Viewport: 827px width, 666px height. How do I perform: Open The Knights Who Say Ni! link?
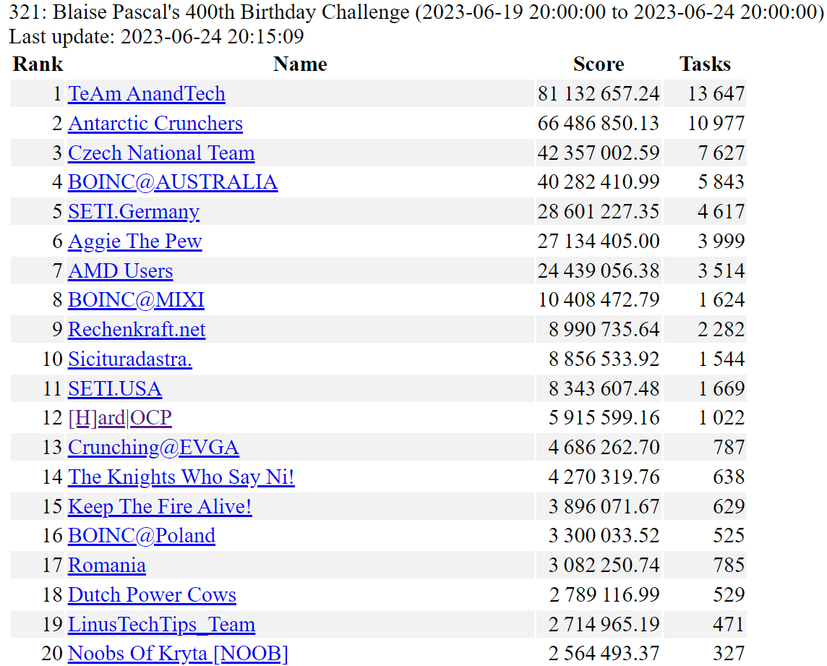pyautogui.click(x=181, y=477)
